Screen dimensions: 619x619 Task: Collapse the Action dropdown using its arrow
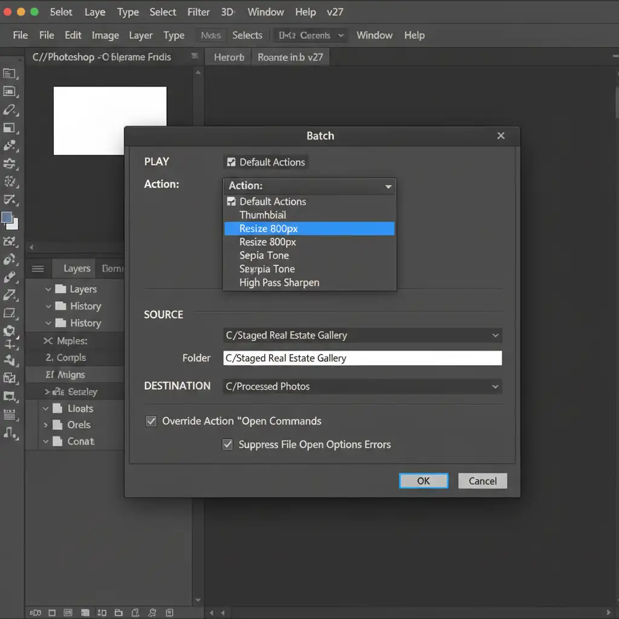[x=388, y=186]
